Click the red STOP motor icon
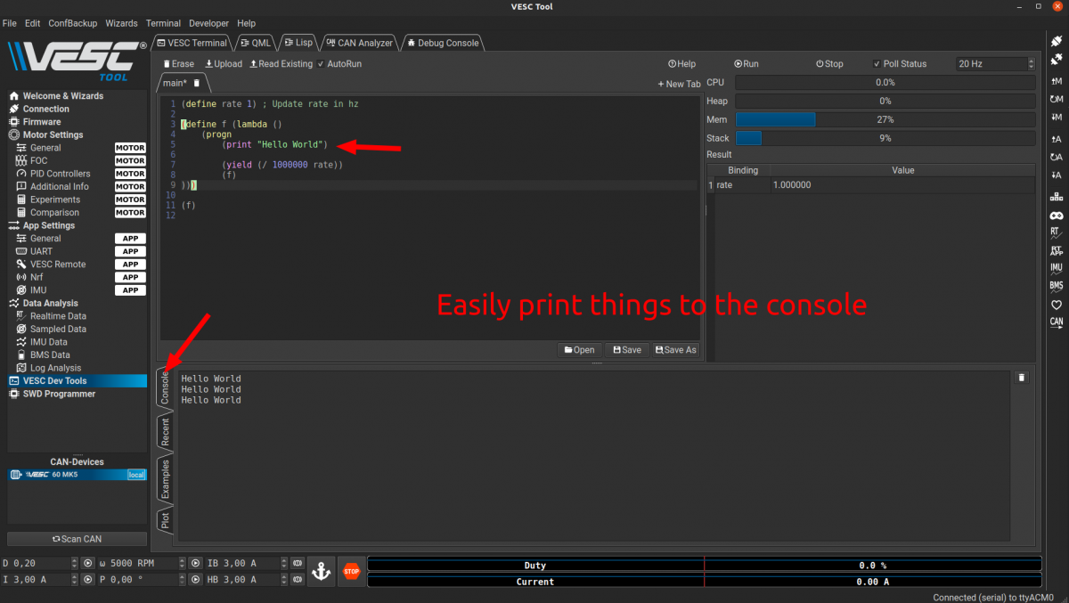This screenshot has width=1069, height=603. [351, 571]
